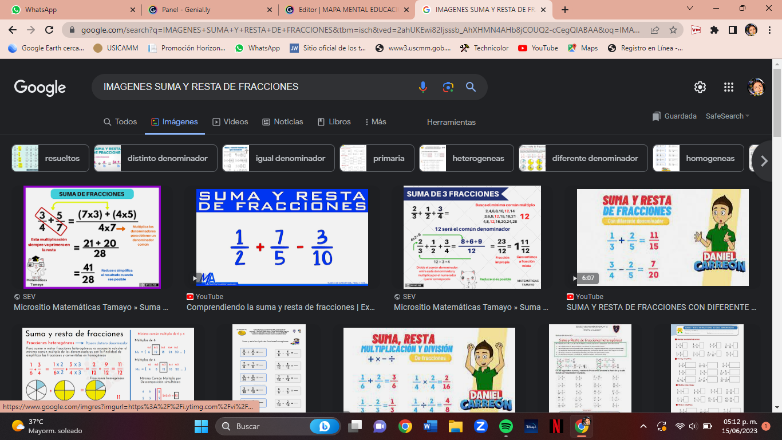Open Google settings gear icon
782x440 pixels.
[700, 87]
